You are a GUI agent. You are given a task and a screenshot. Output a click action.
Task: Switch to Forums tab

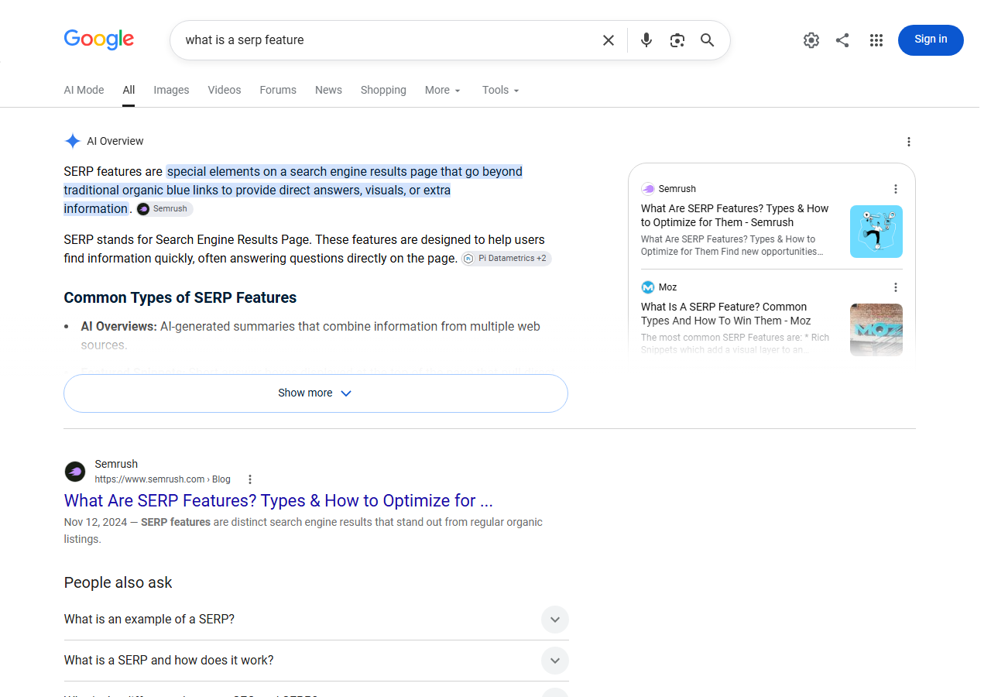coord(278,90)
